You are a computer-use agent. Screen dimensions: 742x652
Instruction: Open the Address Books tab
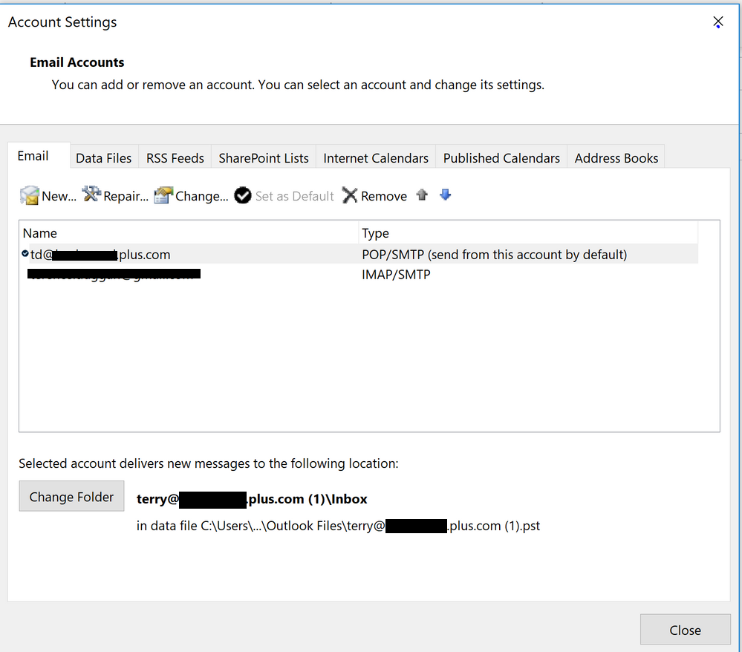point(616,158)
